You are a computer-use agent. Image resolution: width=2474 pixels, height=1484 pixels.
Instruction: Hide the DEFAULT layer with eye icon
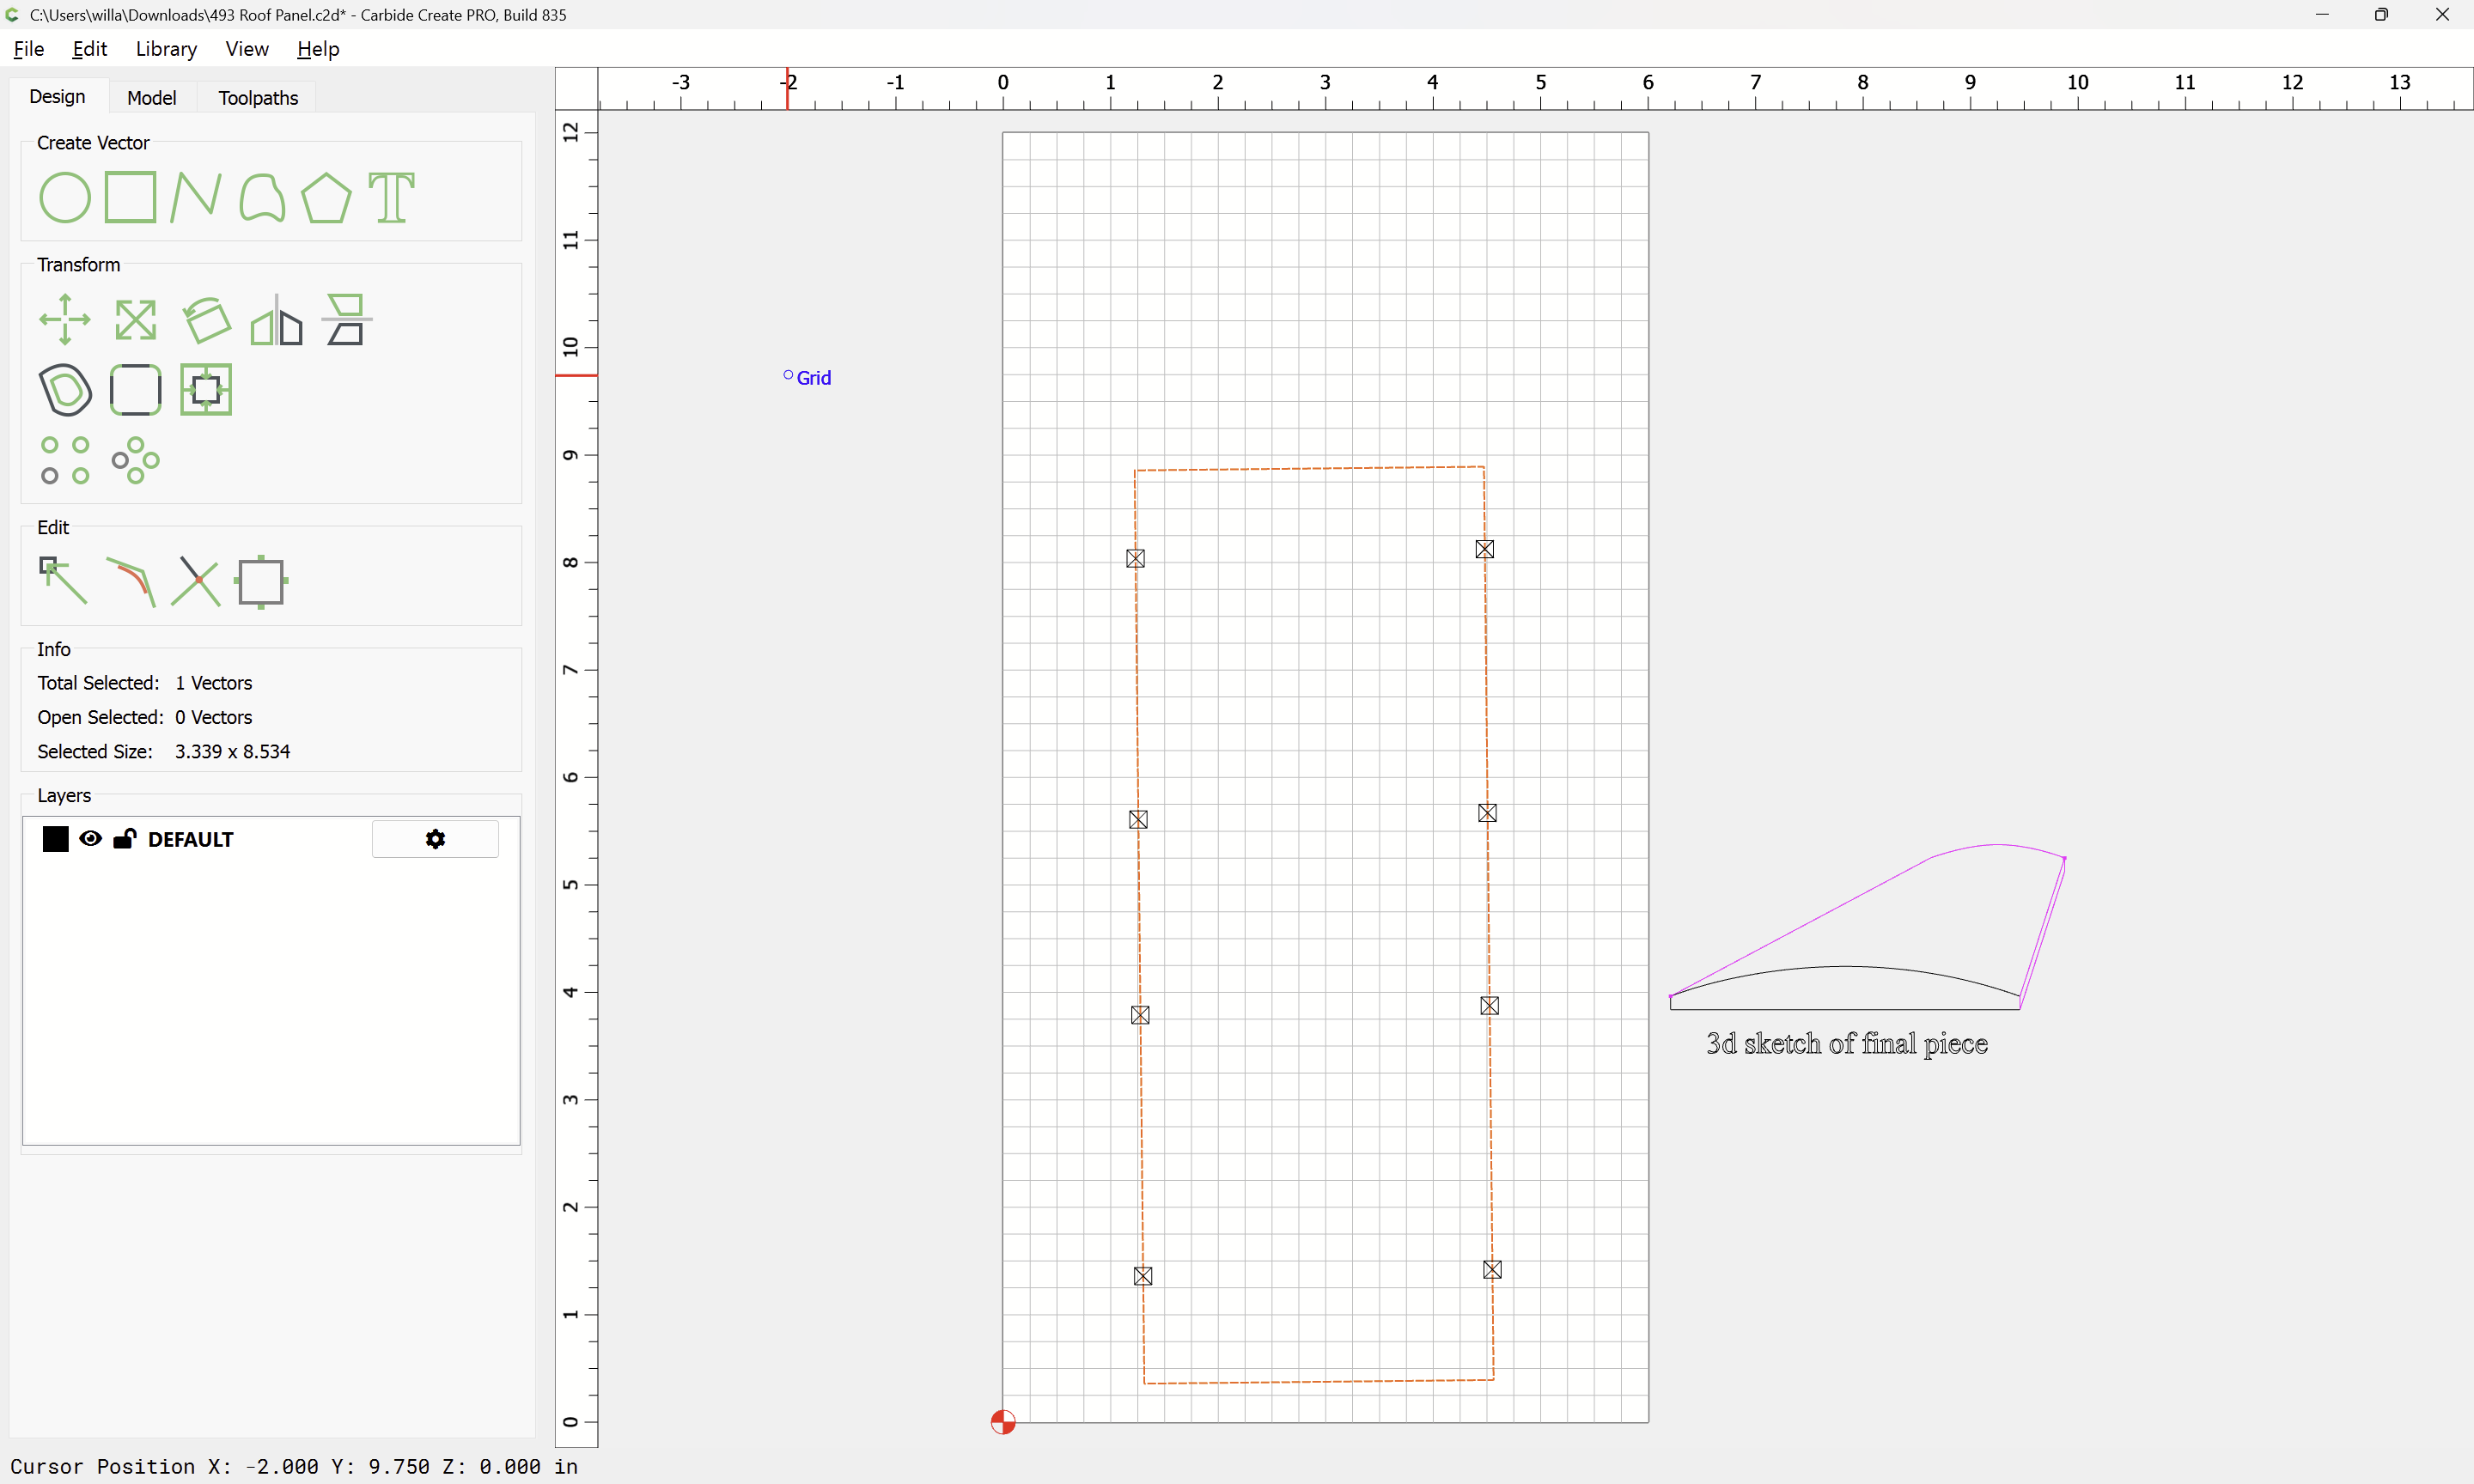(90, 839)
